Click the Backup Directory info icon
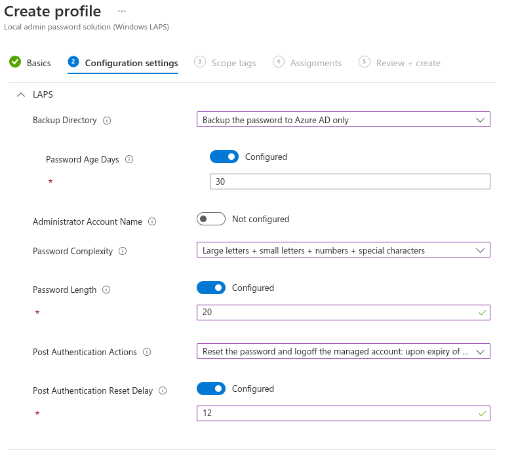 (107, 121)
